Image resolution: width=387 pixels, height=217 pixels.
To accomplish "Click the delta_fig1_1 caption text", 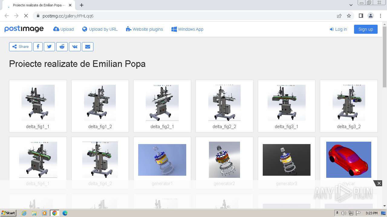I will click(x=38, y=127).
